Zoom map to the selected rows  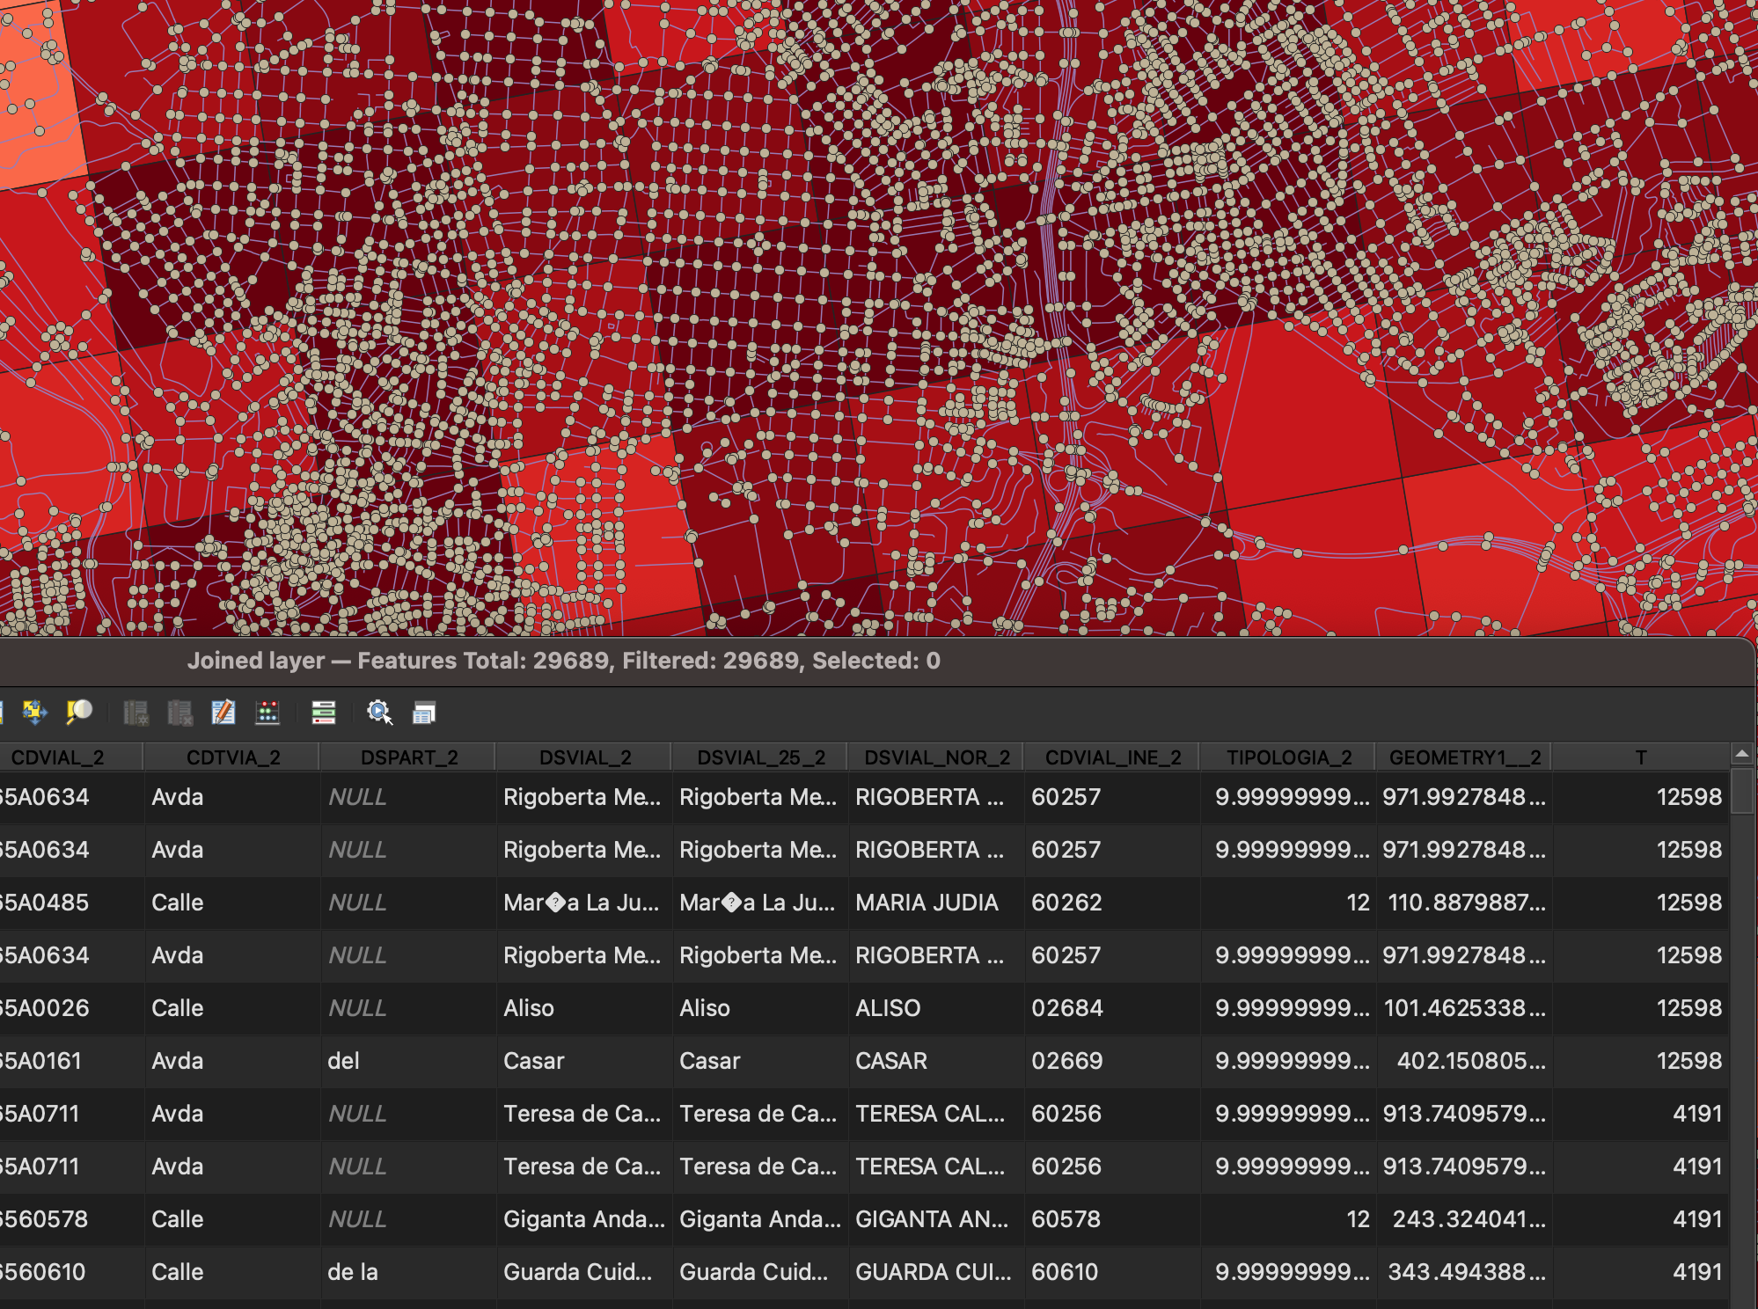pos(79,712)
